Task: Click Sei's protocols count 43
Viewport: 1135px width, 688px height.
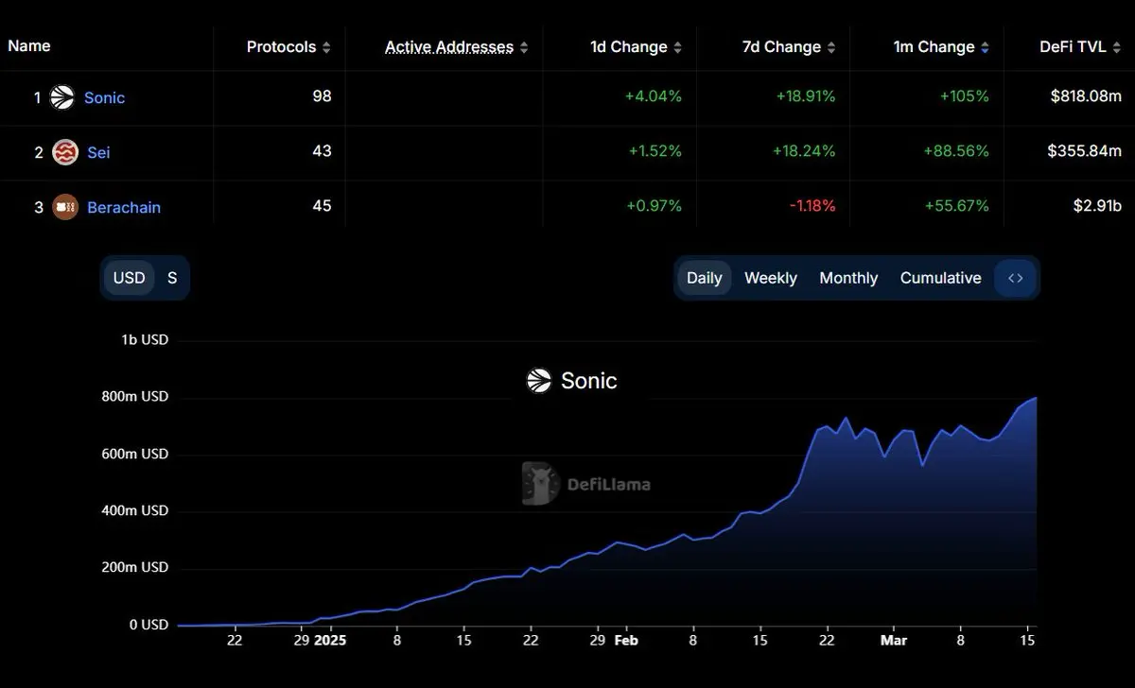Action: (322, 151)
